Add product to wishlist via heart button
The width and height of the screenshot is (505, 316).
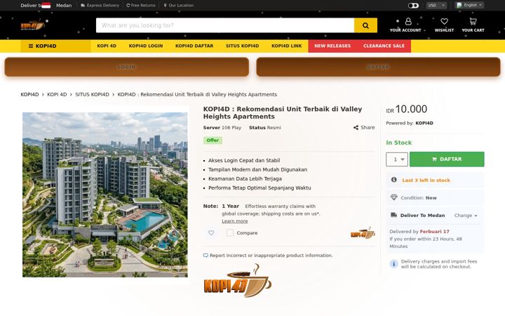211,233
